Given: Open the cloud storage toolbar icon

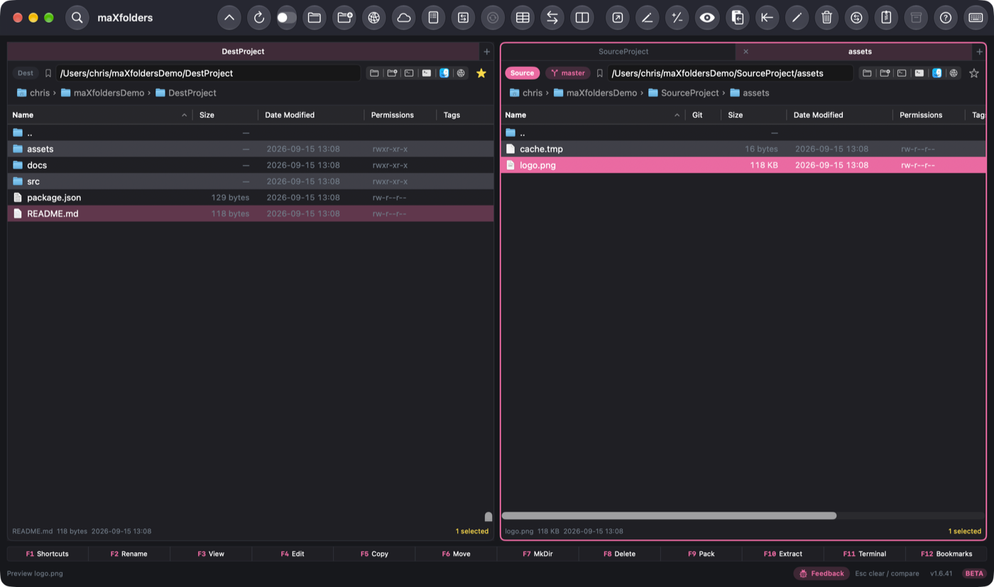Looking at the screenshot, I should [x=404, y=18].
